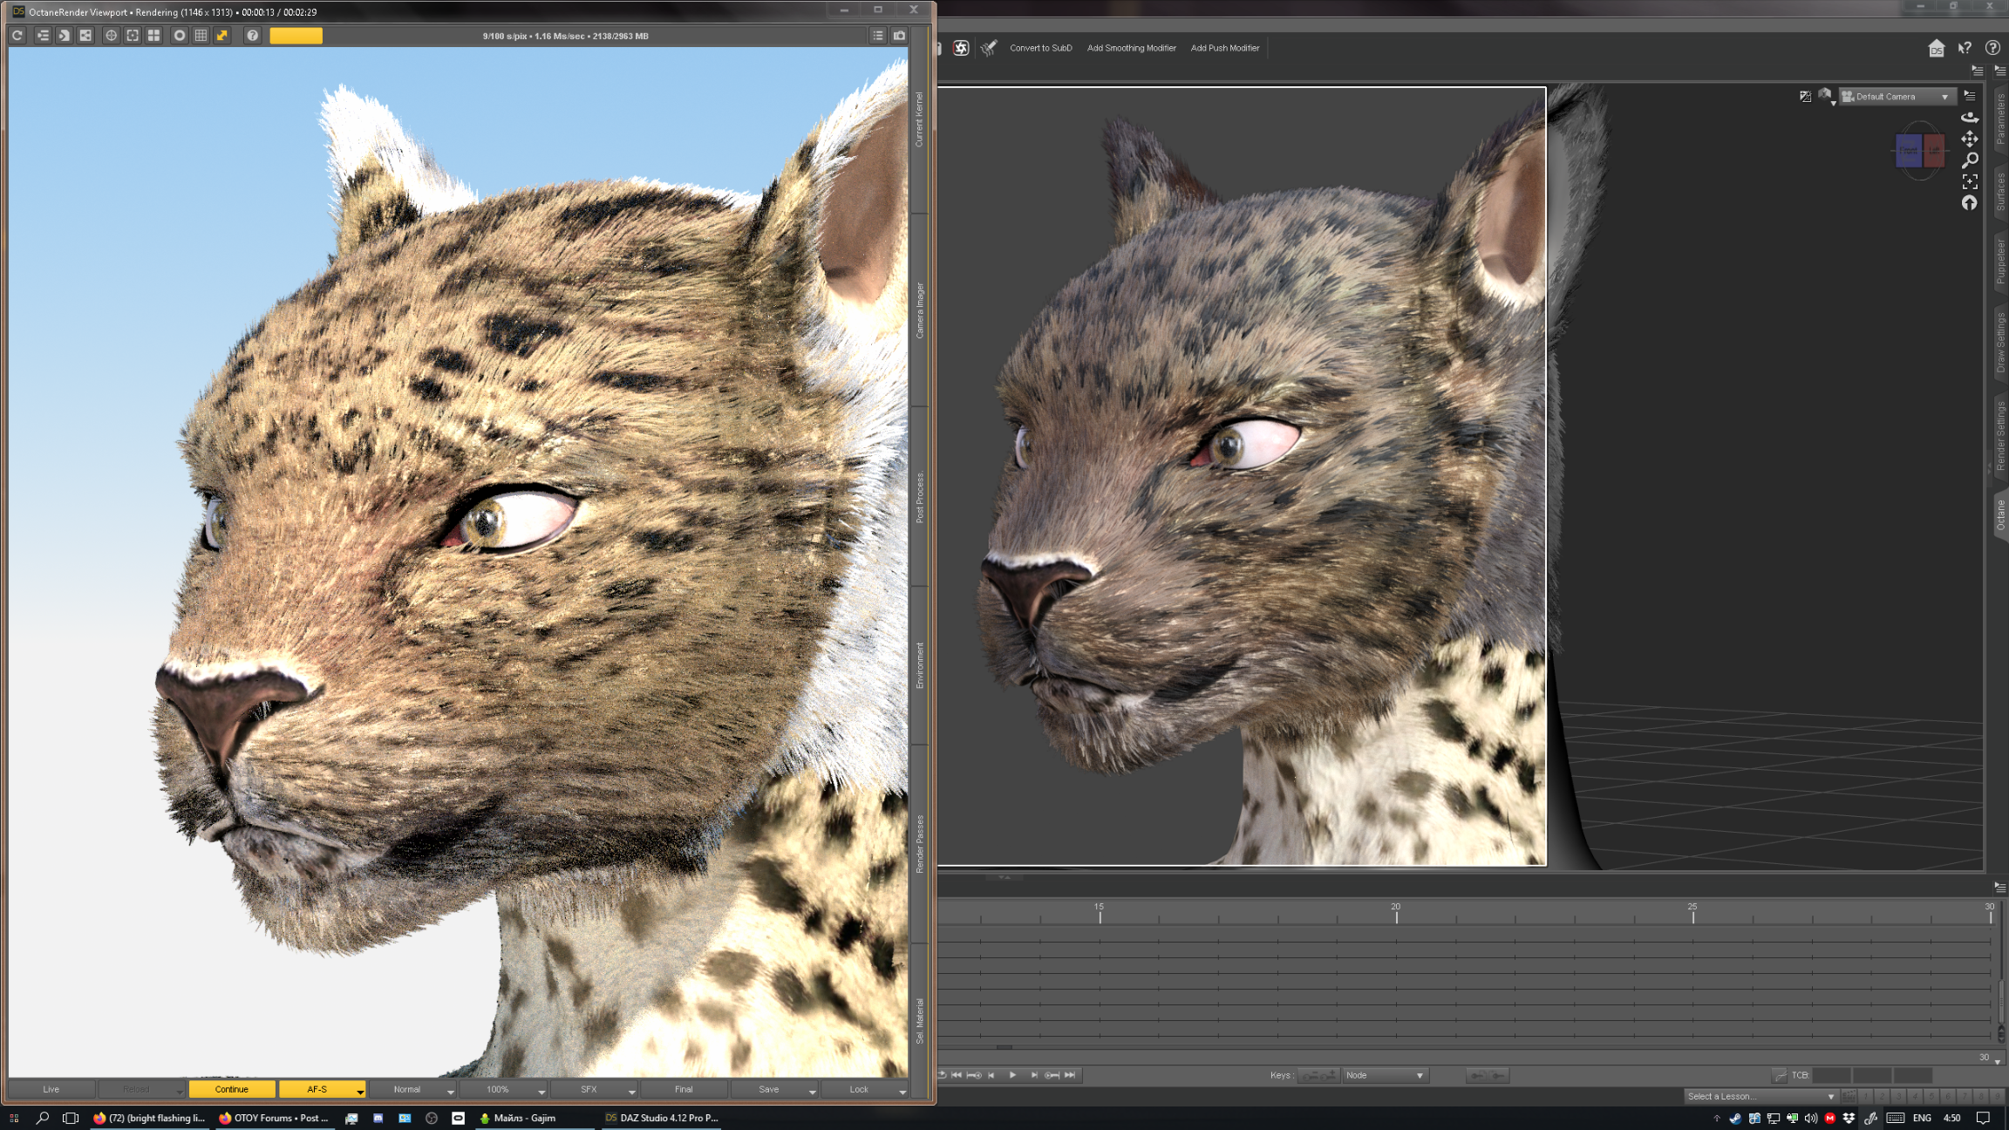Click the yellow render progress bar
Viewport: 2009px width, 1130px height.
pos(296,36)
